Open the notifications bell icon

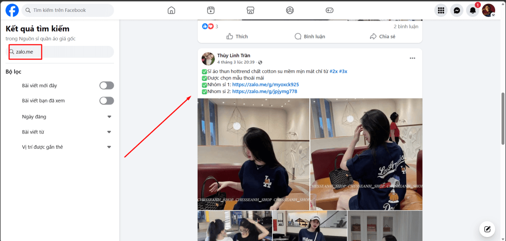tap(473, 10)
